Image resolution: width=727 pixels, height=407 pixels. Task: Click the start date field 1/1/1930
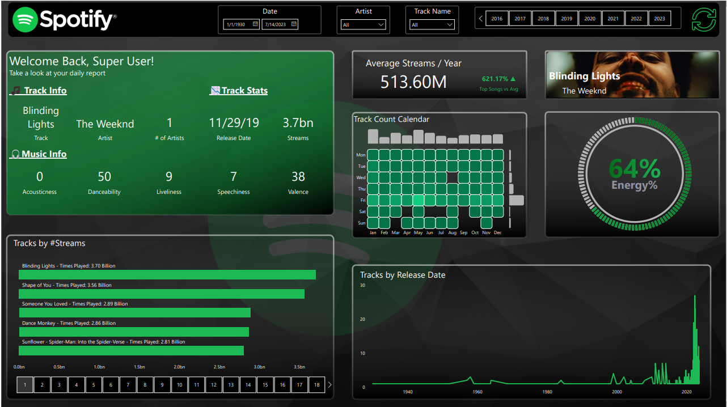pos(242,24)
